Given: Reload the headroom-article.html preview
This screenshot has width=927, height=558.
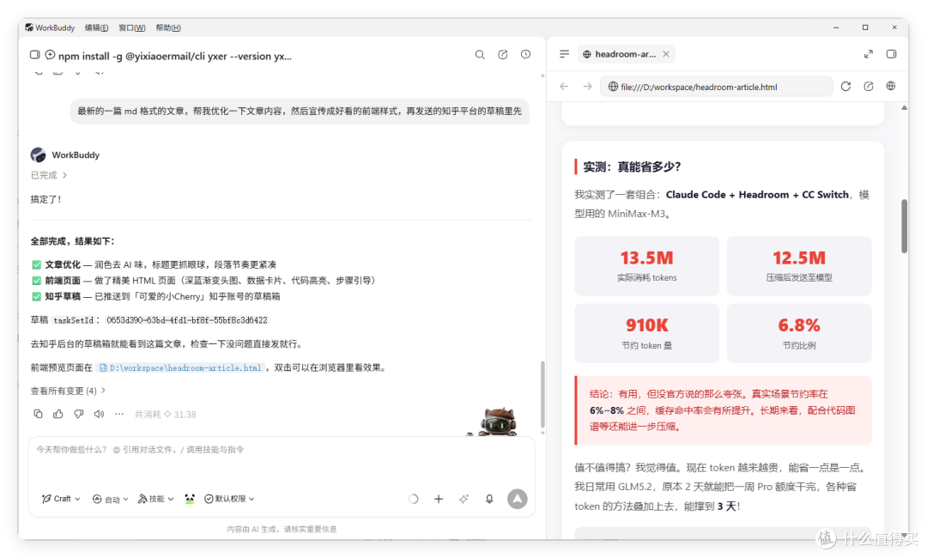Looking at the screenshot, I should (845, 87).
